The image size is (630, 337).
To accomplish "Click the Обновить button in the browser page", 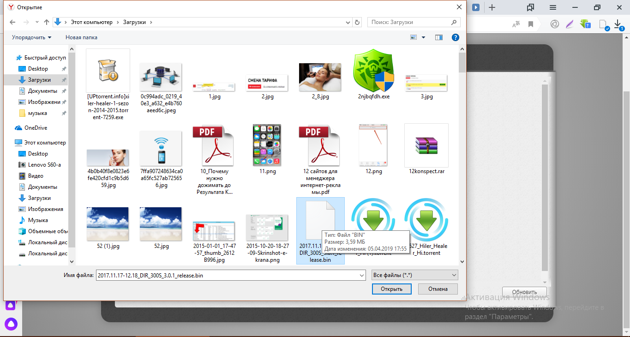I will (x=524, y=292).
